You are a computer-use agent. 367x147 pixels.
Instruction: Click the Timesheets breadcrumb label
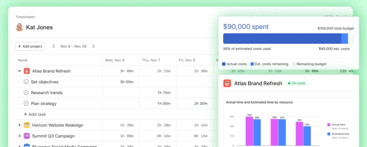tap(25, 17)
